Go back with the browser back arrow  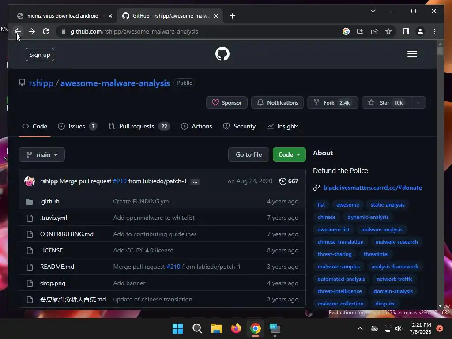(18, 31)
